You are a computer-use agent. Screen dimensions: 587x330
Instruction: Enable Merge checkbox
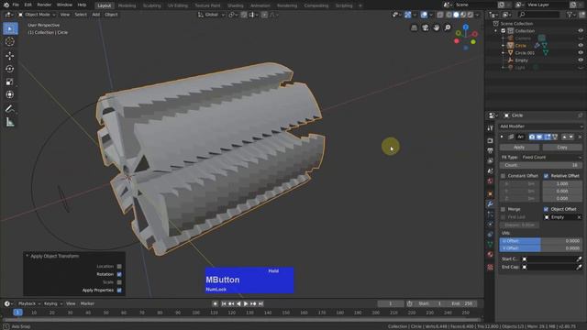tap(504, 209)
